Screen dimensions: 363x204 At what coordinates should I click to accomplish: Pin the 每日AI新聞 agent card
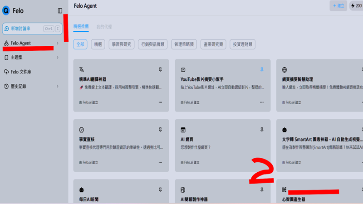click(x=160, y=189)
